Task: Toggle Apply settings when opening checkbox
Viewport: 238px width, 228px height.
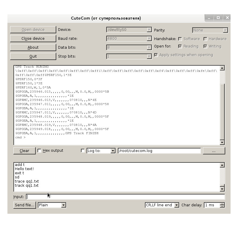Action: click(156, 55)
